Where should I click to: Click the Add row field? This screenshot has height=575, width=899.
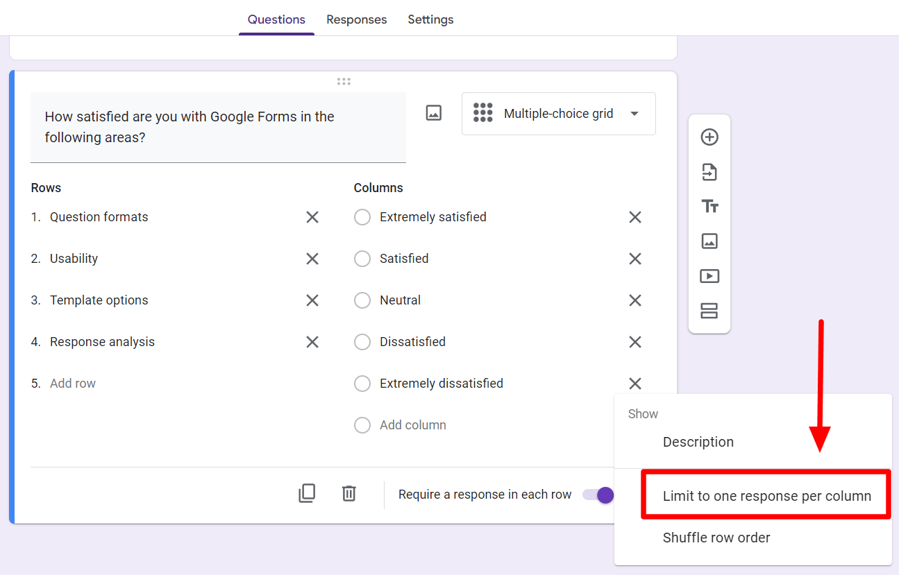(x=73, y=384)
